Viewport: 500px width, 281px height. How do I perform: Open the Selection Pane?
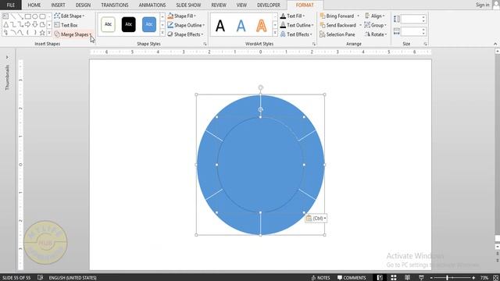pyautogui.click(x=337, y=34)
